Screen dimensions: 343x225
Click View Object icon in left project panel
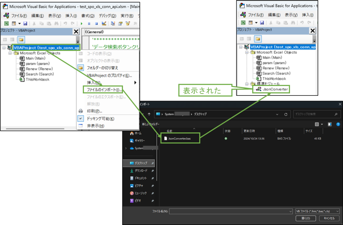(12, 39)
